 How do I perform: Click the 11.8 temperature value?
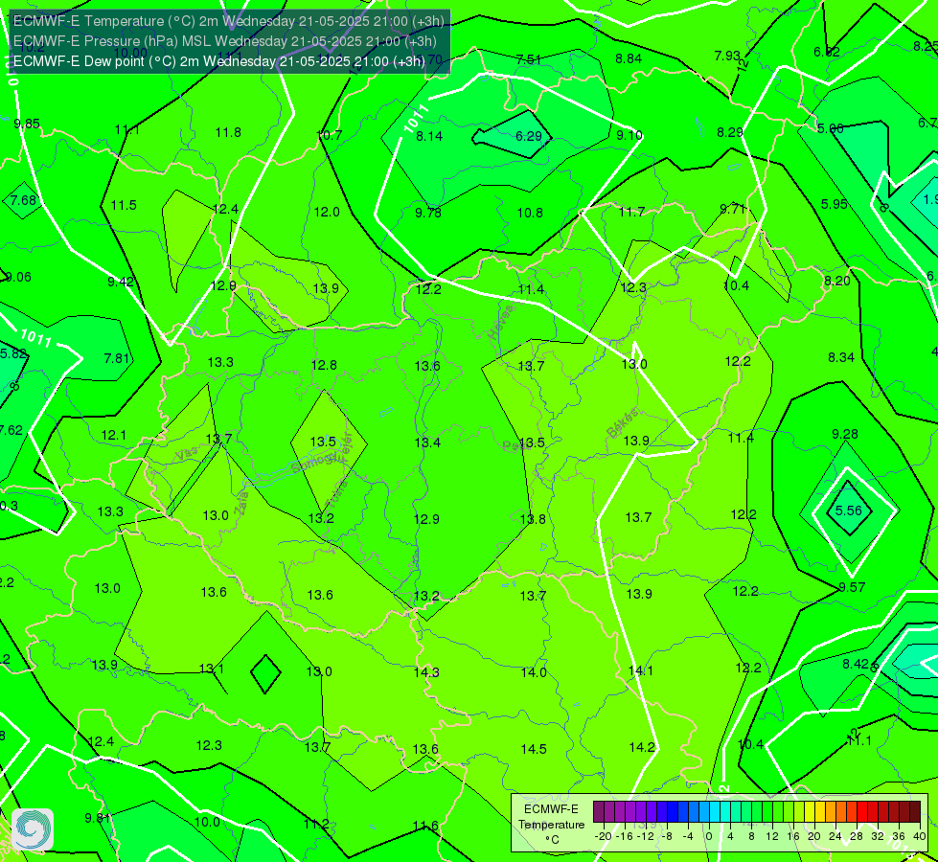(229, 132)
